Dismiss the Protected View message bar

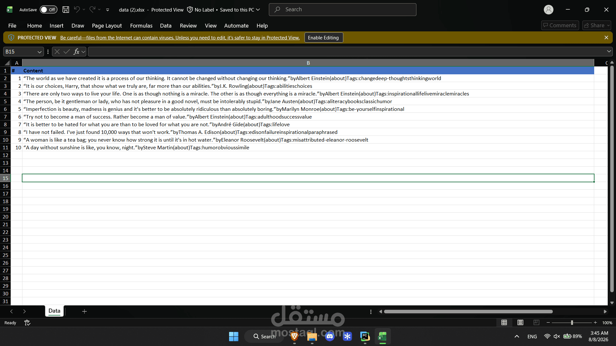[606, 37]
